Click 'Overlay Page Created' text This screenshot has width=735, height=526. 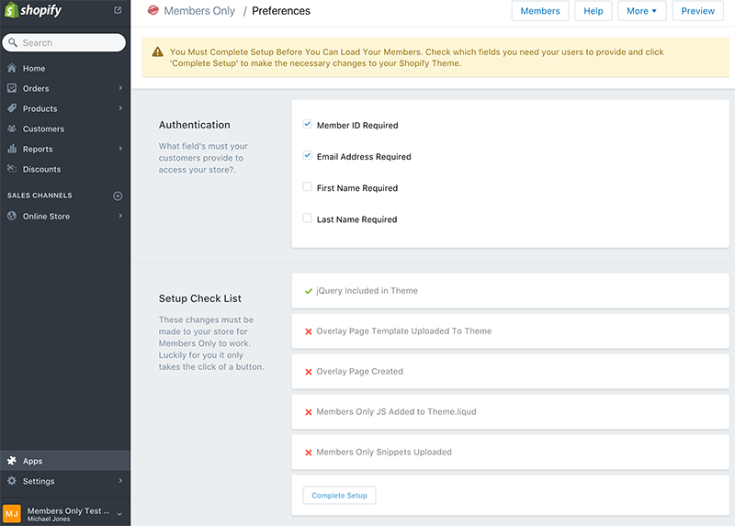(359, 372)
